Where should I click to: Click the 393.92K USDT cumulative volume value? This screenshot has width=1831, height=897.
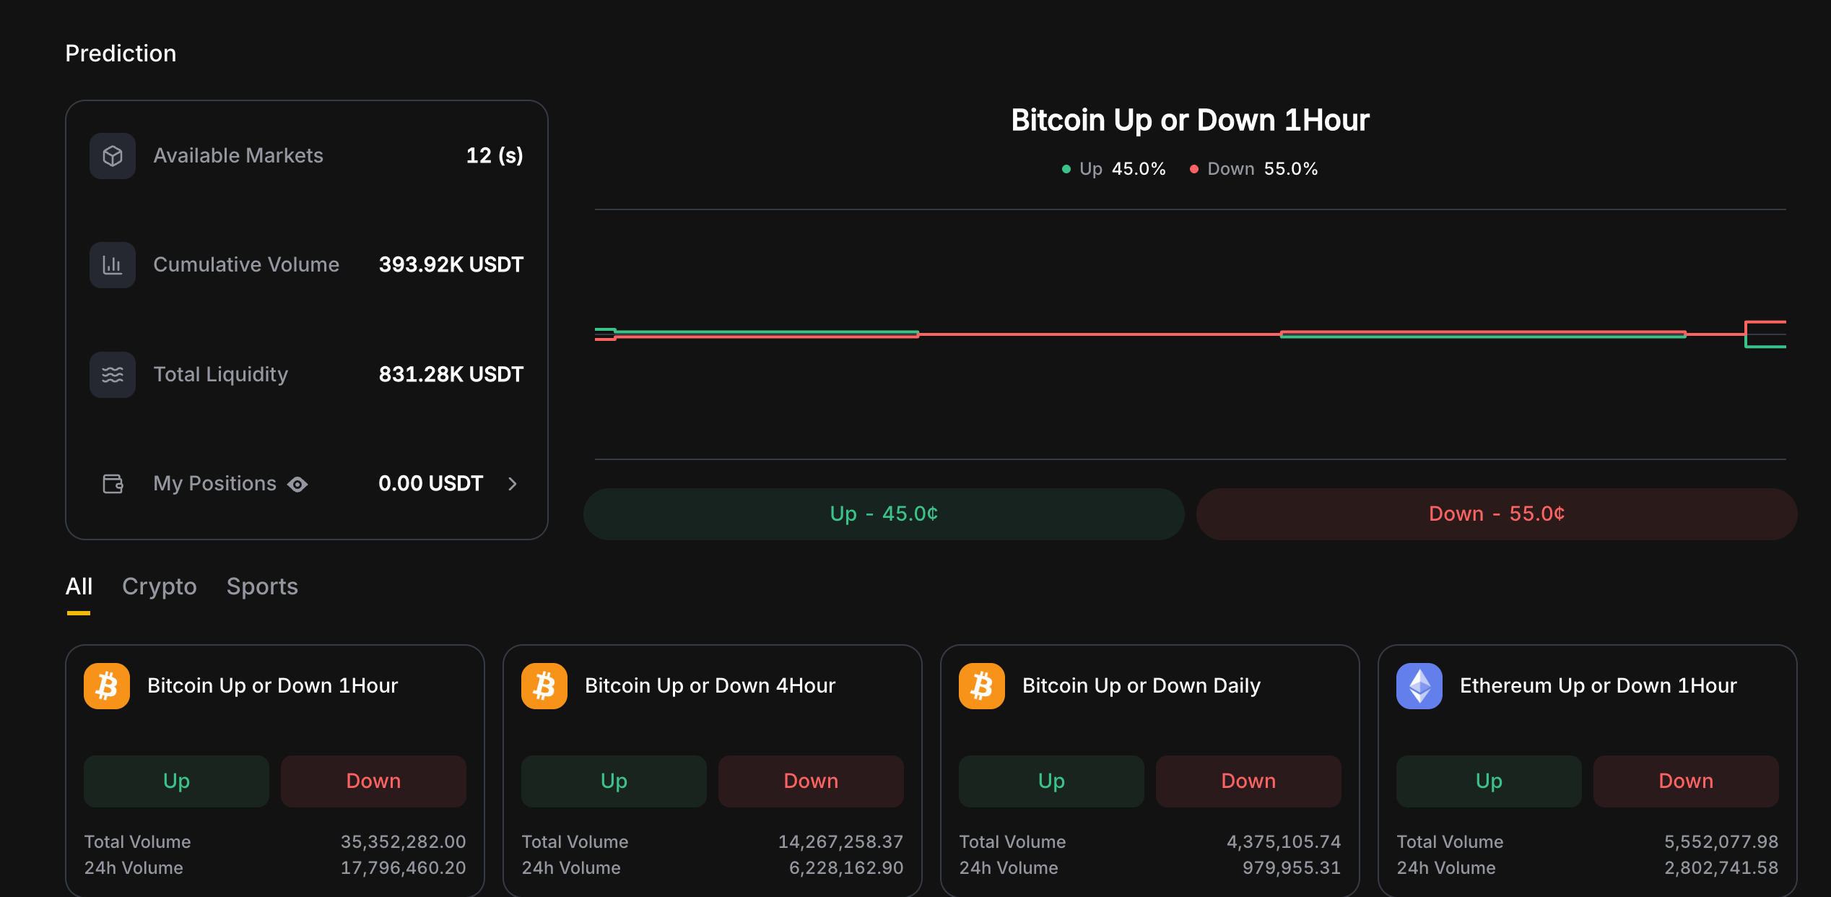click(x=451, y=264)
